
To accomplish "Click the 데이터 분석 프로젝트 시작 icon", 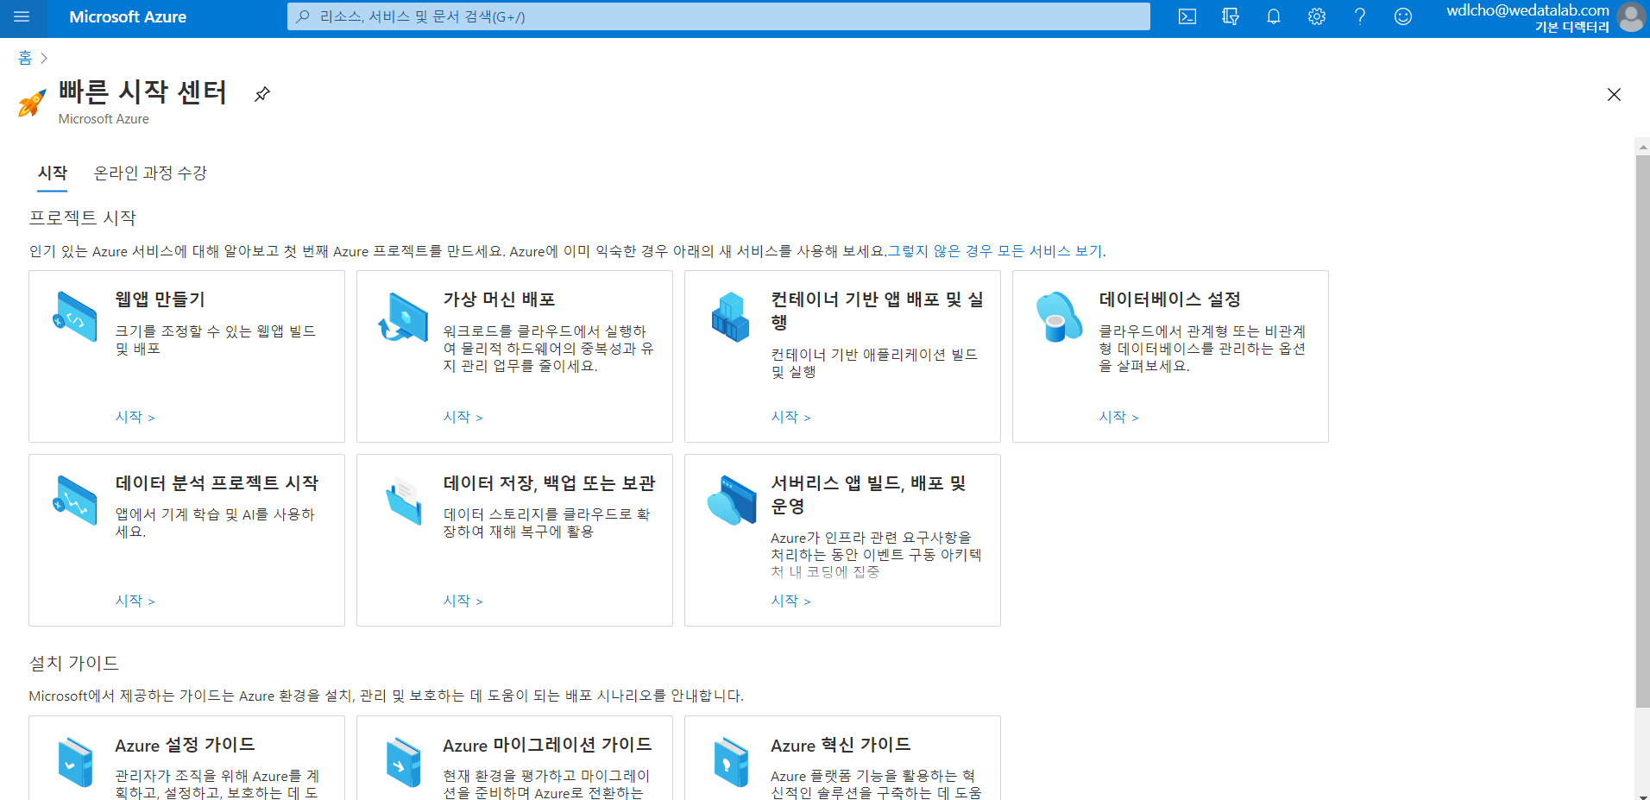I will pyautogui.click(x=75, y=500).
